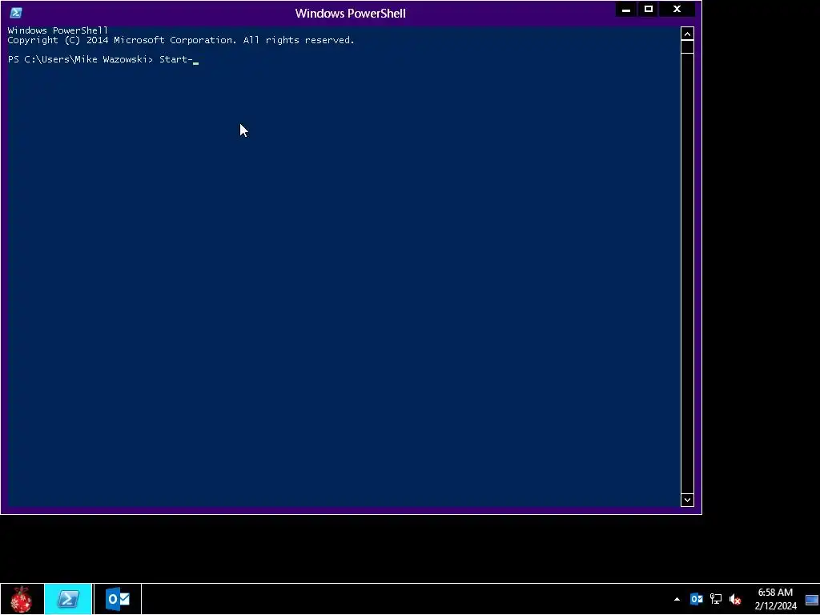The image size is (820, 615).
Task: Click the desktop icon in the taskbar corner
Action: tap(812, 600)
